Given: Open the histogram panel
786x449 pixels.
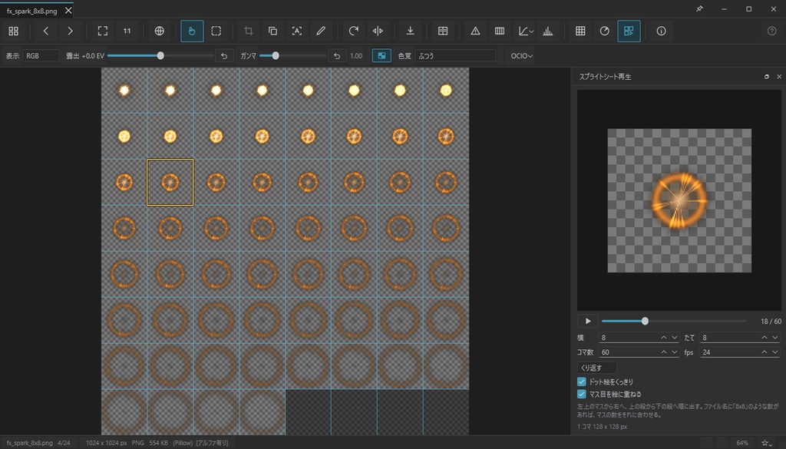Looking at the screenshot, I should point(548,31).
